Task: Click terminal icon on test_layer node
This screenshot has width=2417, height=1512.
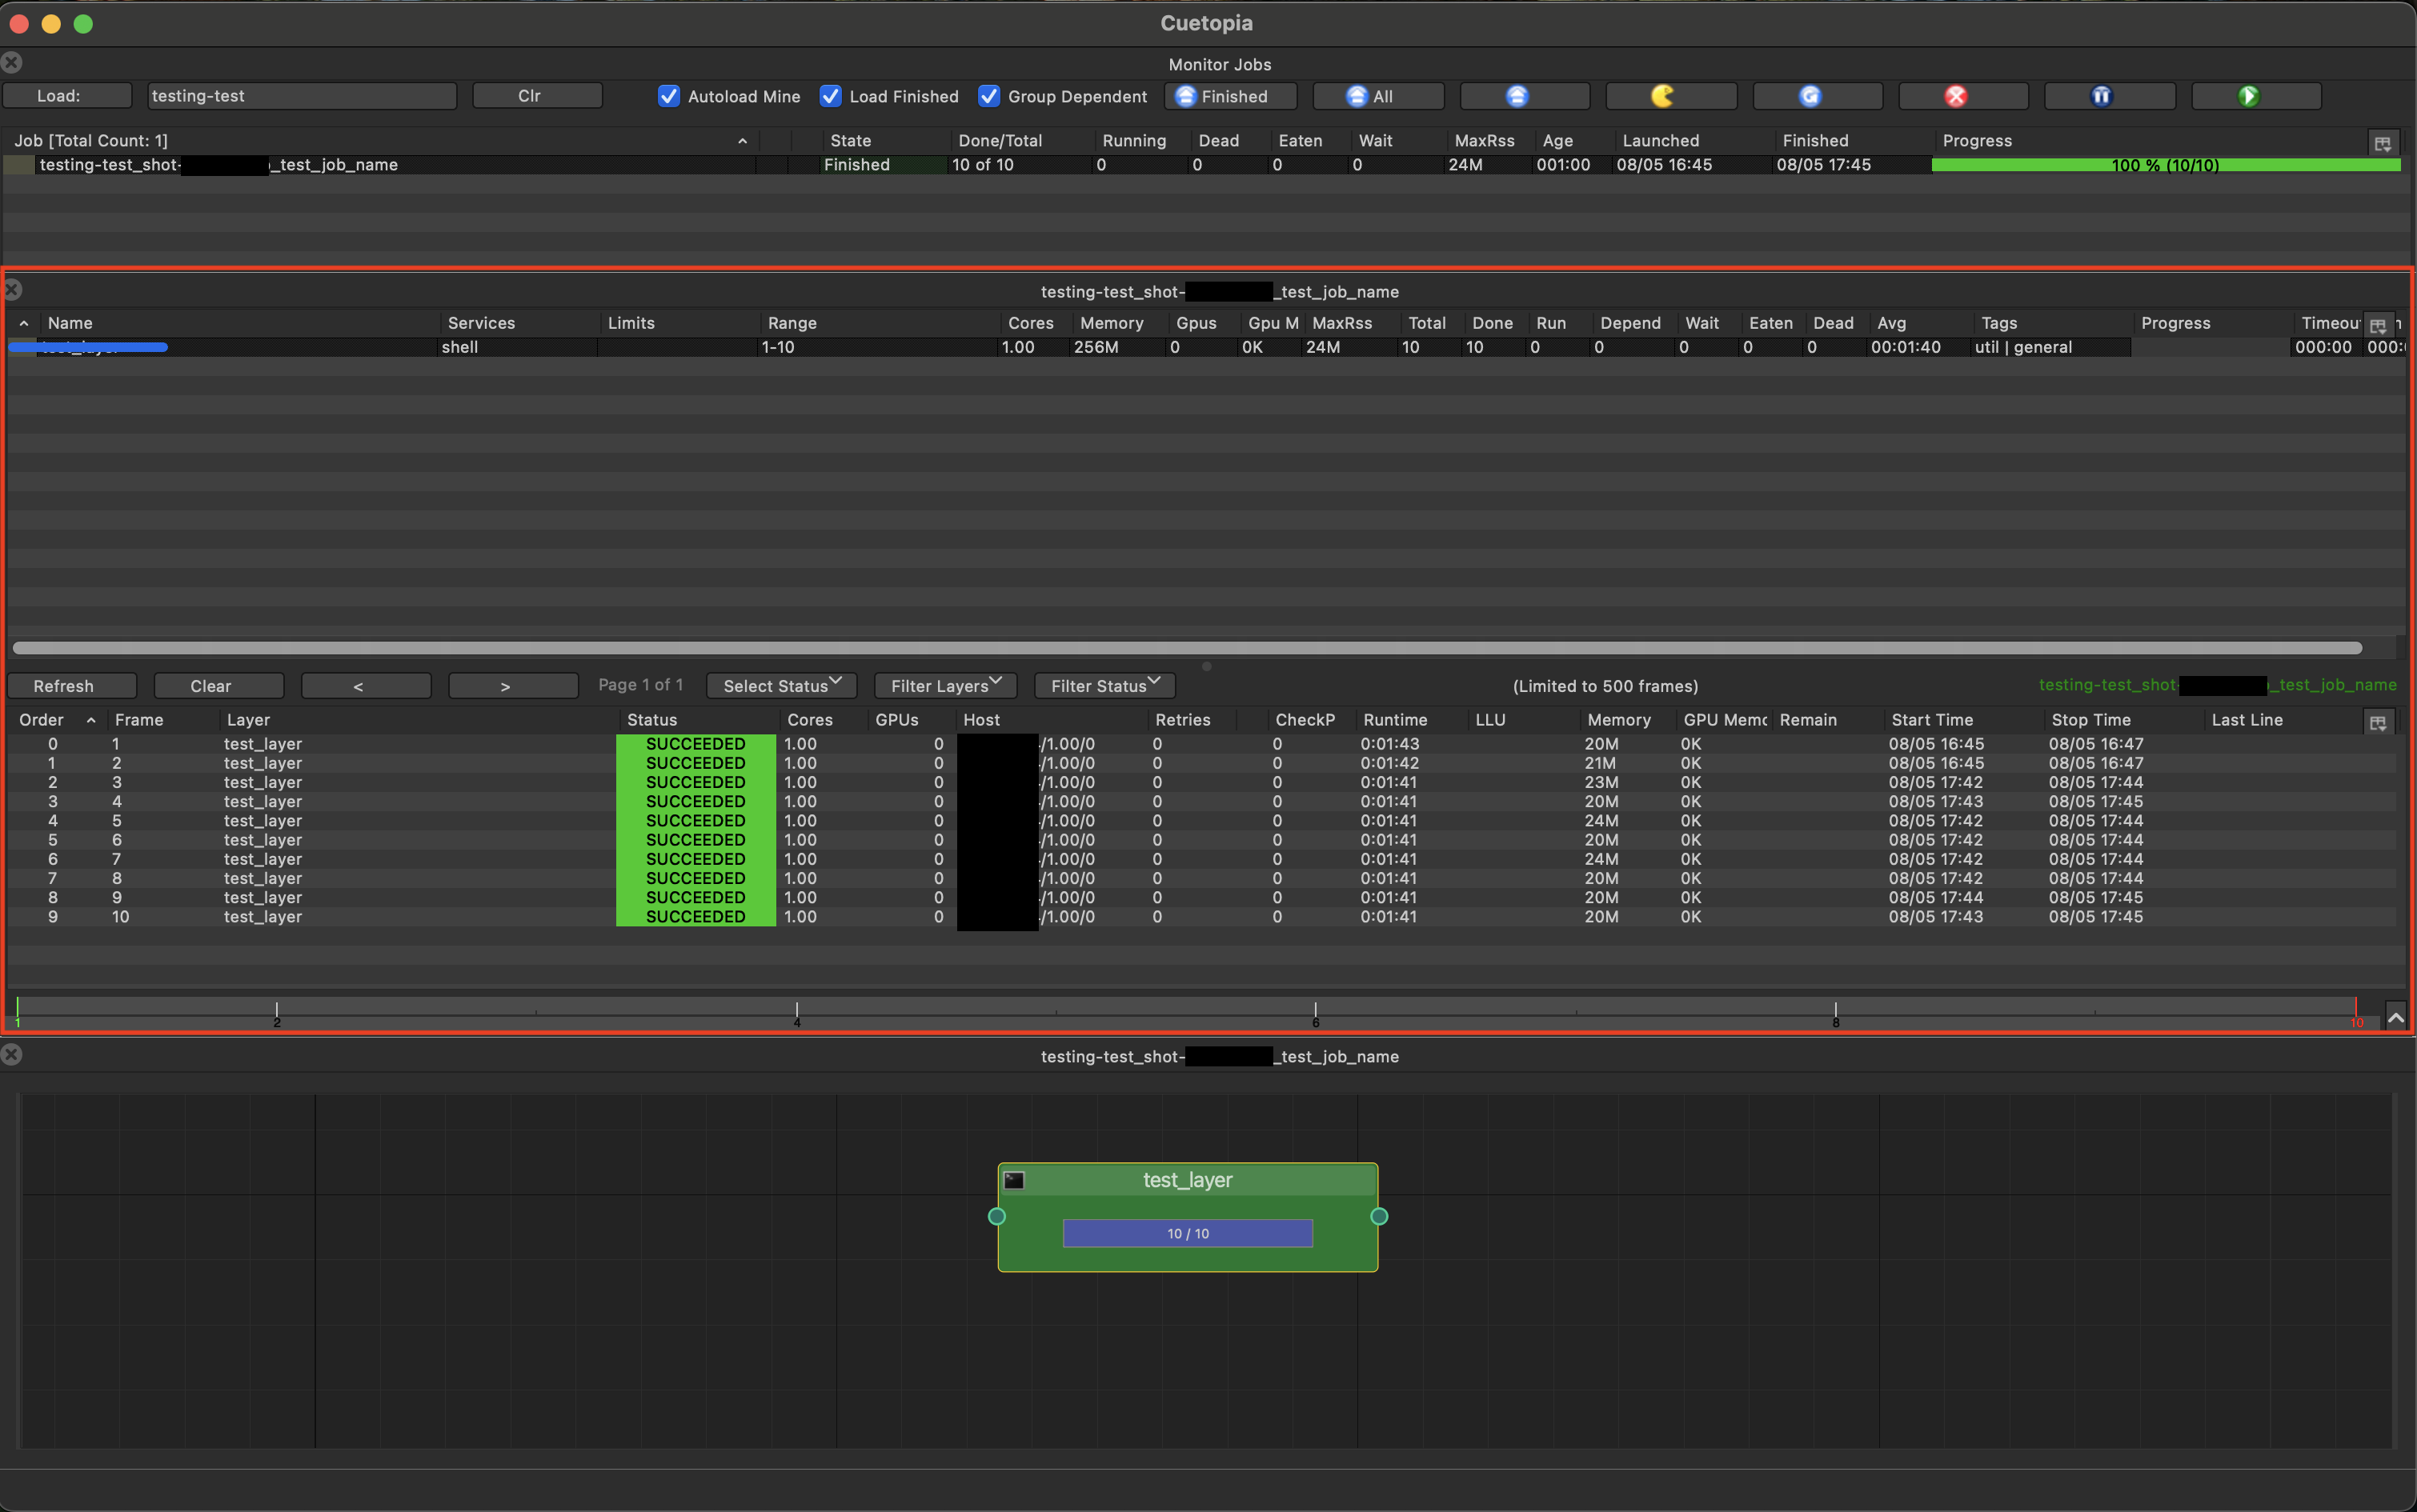Action: (x=1015, y=1180)
